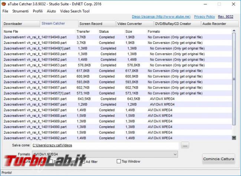Image resolution: width=241 pixels, height=176 pixels.
Task: Select file vh_rai_it_1481194952.part
Action: (117, 60)
